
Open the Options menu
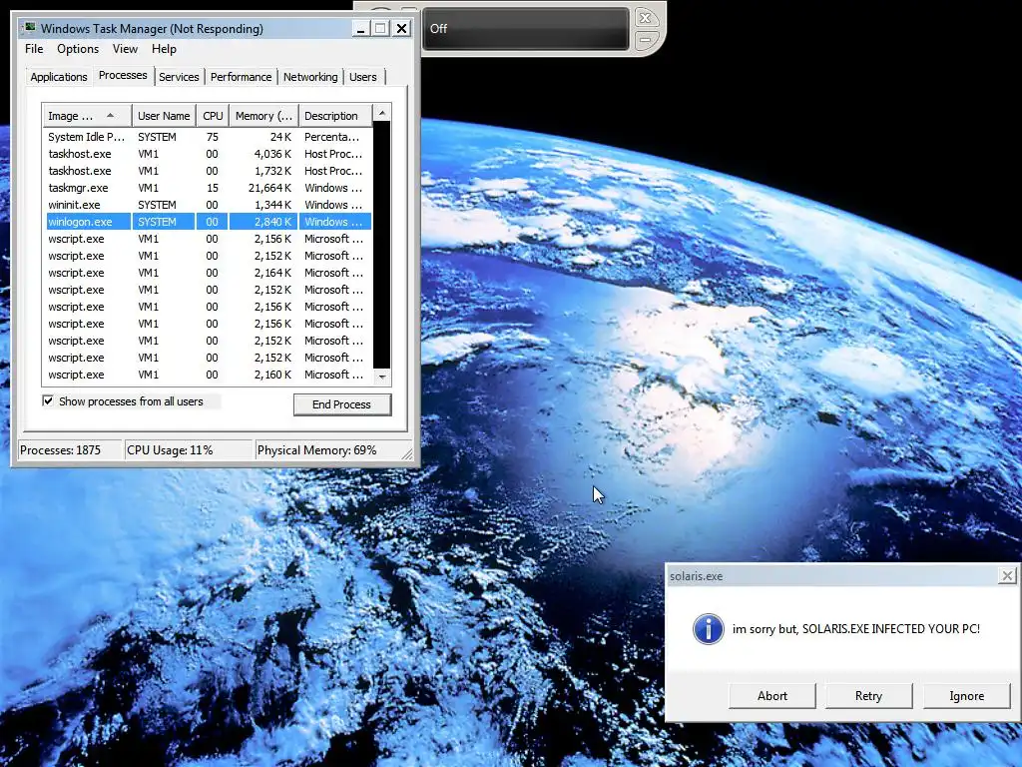point(78,49)
